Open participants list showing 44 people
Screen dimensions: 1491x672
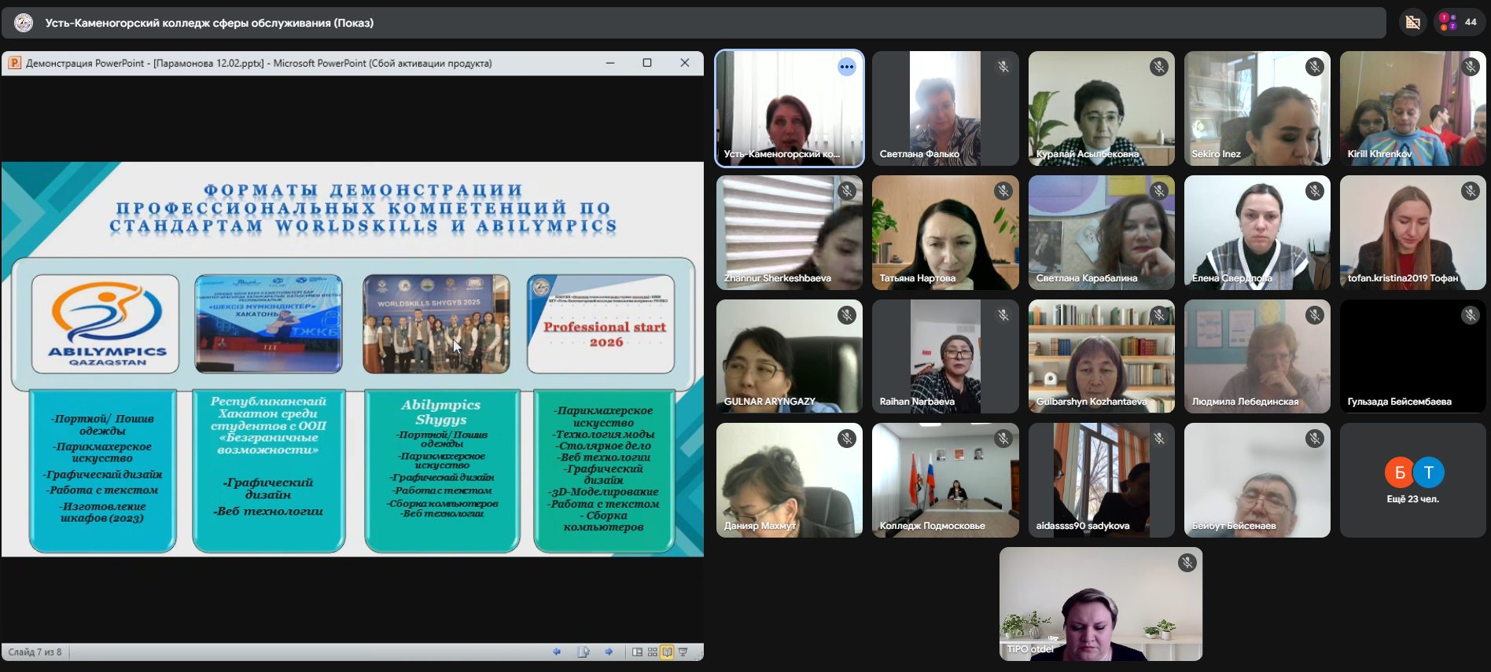(x=1459, y=22)
